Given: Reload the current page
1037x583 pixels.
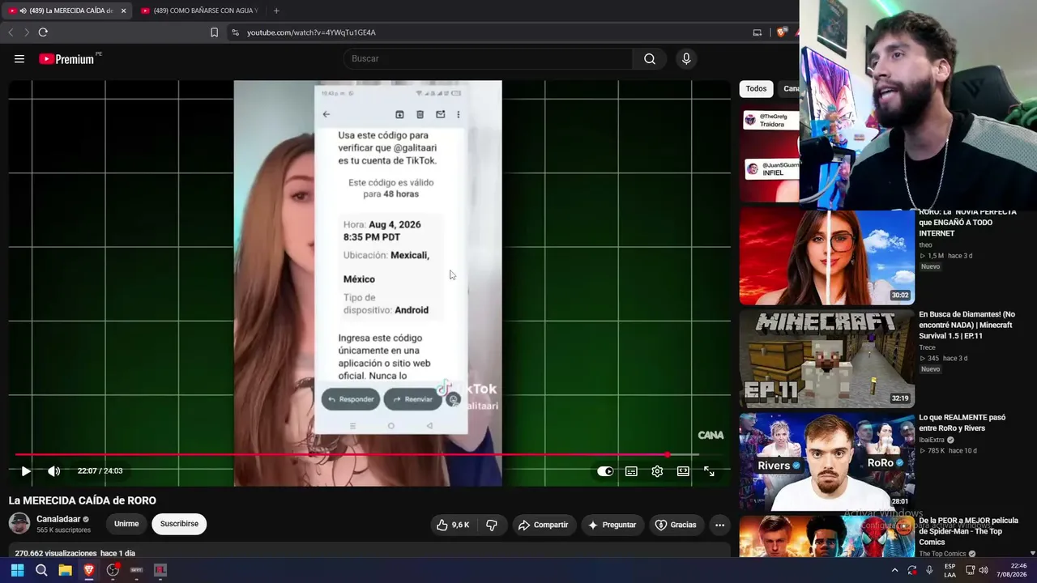Looking at the screenshot, I should tap(43, 32).
